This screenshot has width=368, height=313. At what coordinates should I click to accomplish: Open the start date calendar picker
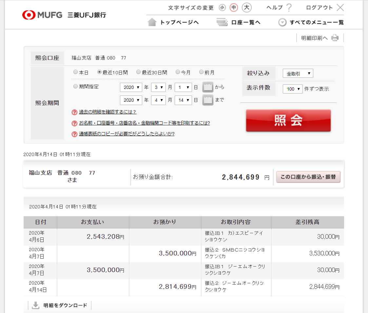point(208,87)
